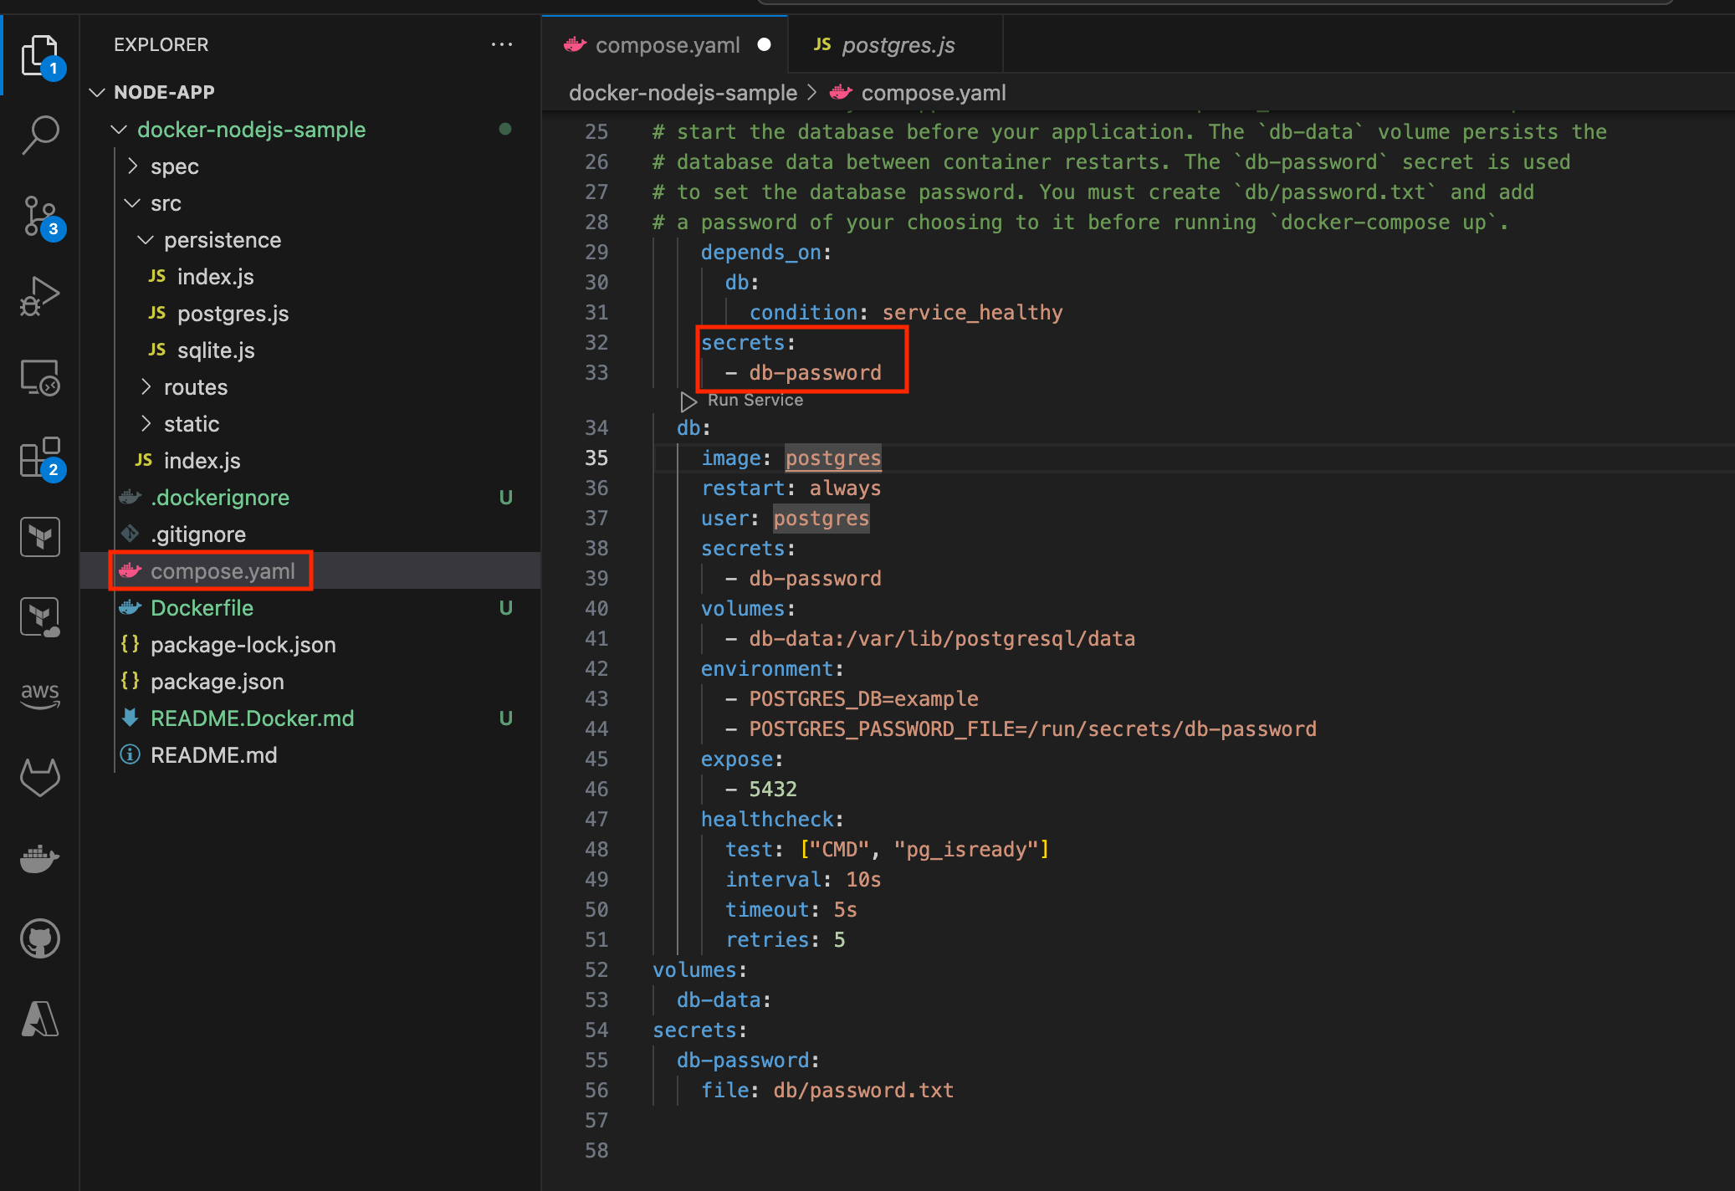Image resolution: width=1735 pixels, height=1191 pixels.
Task: Collapse the NODE-APP root section
Action: 97,92
